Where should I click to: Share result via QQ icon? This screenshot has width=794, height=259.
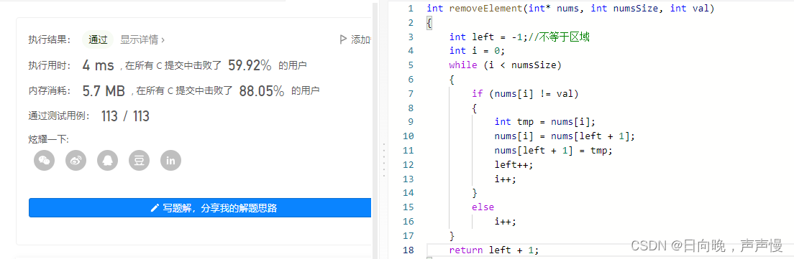click(x=107, y=161)
